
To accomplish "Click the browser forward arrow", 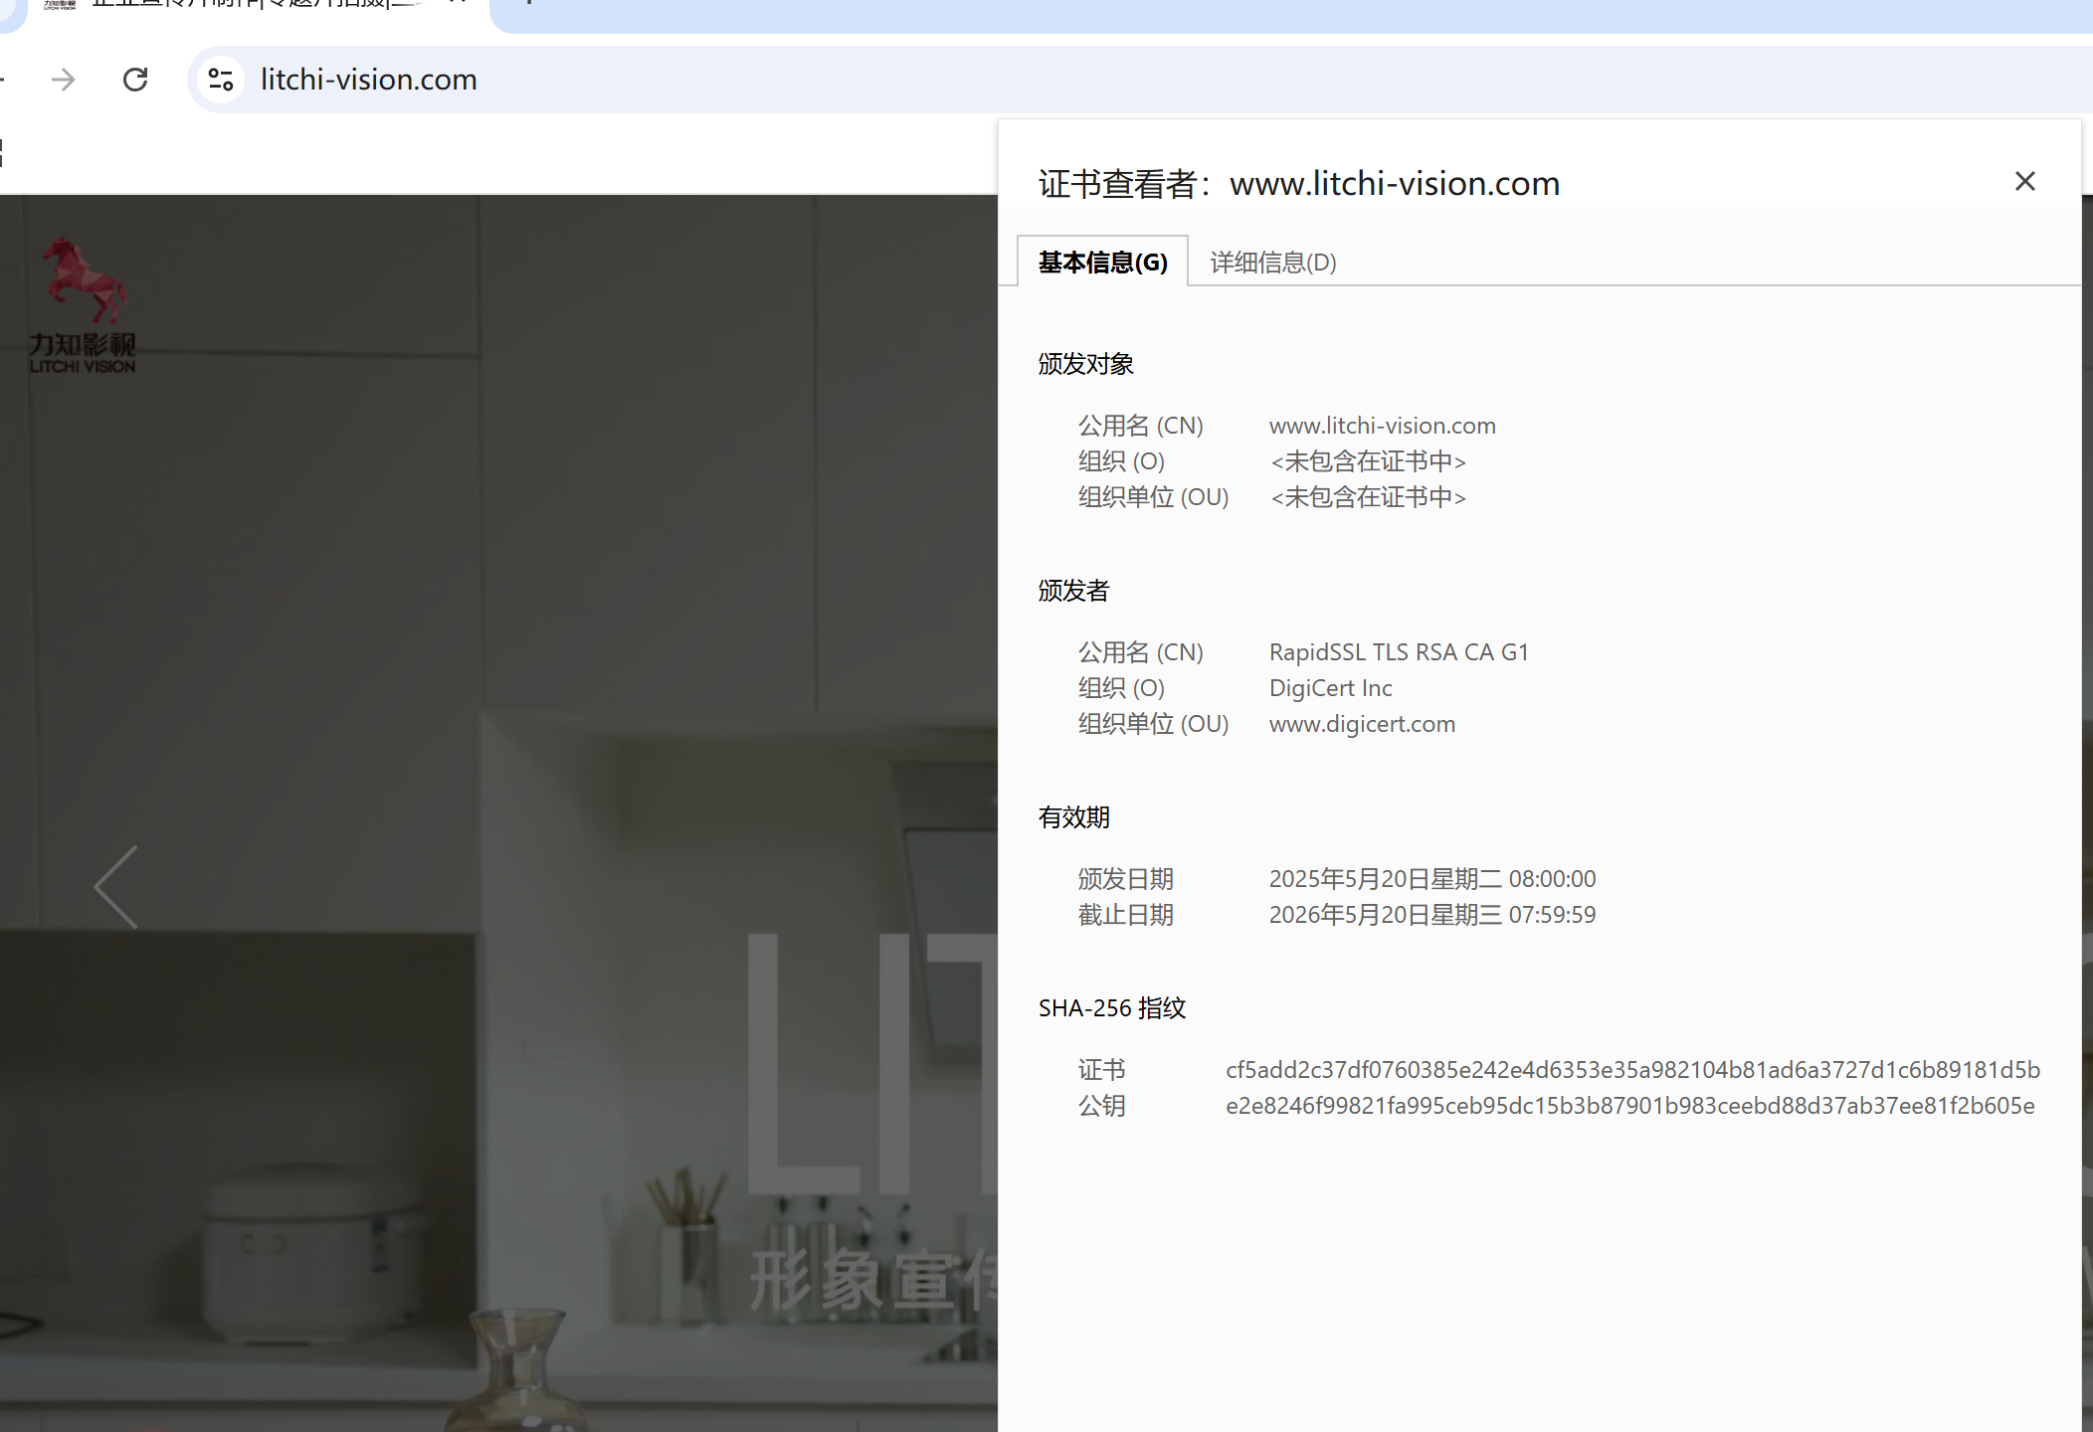I will 63,80.
